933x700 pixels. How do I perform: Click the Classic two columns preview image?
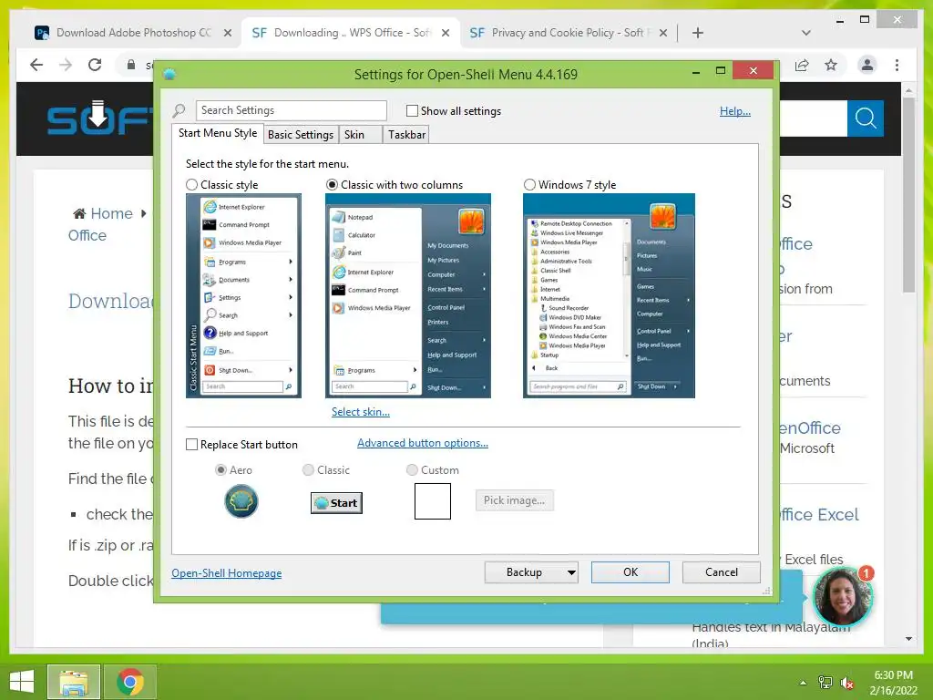coord(408,296)
